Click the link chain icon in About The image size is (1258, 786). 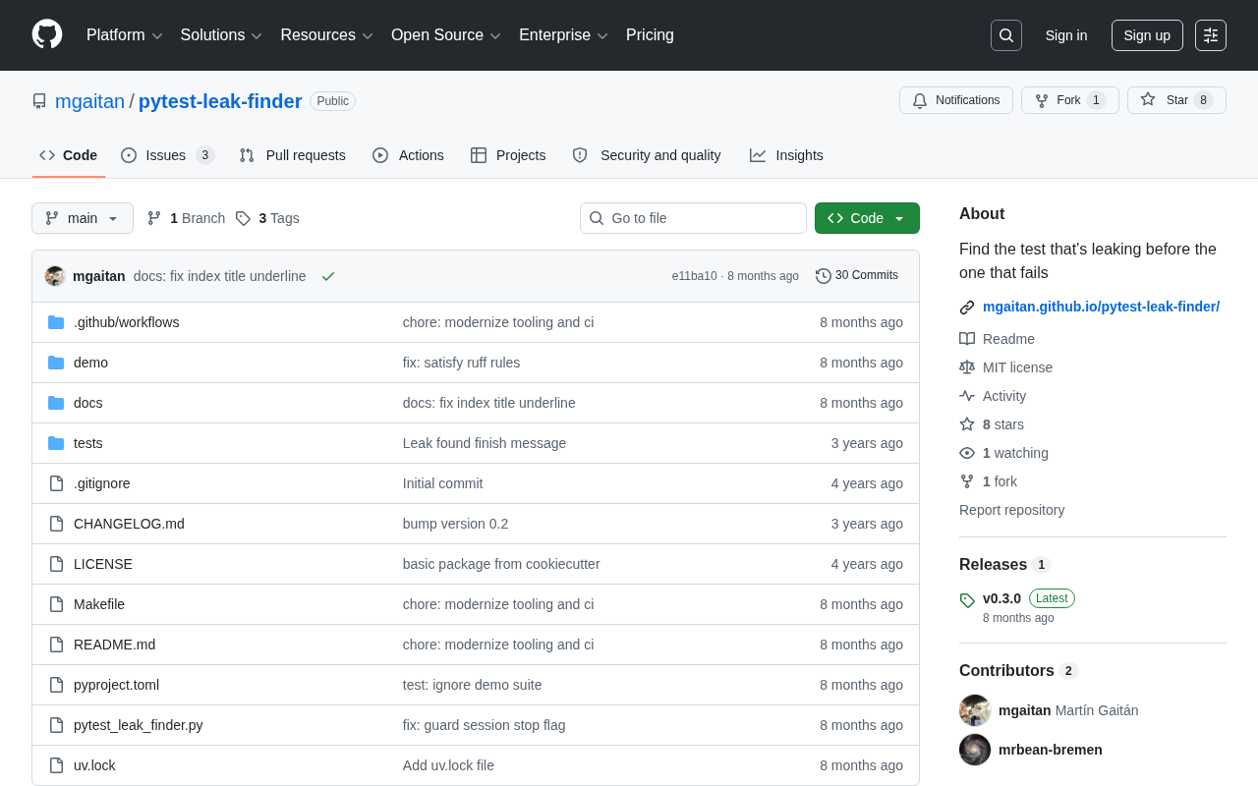pos(967,308)
